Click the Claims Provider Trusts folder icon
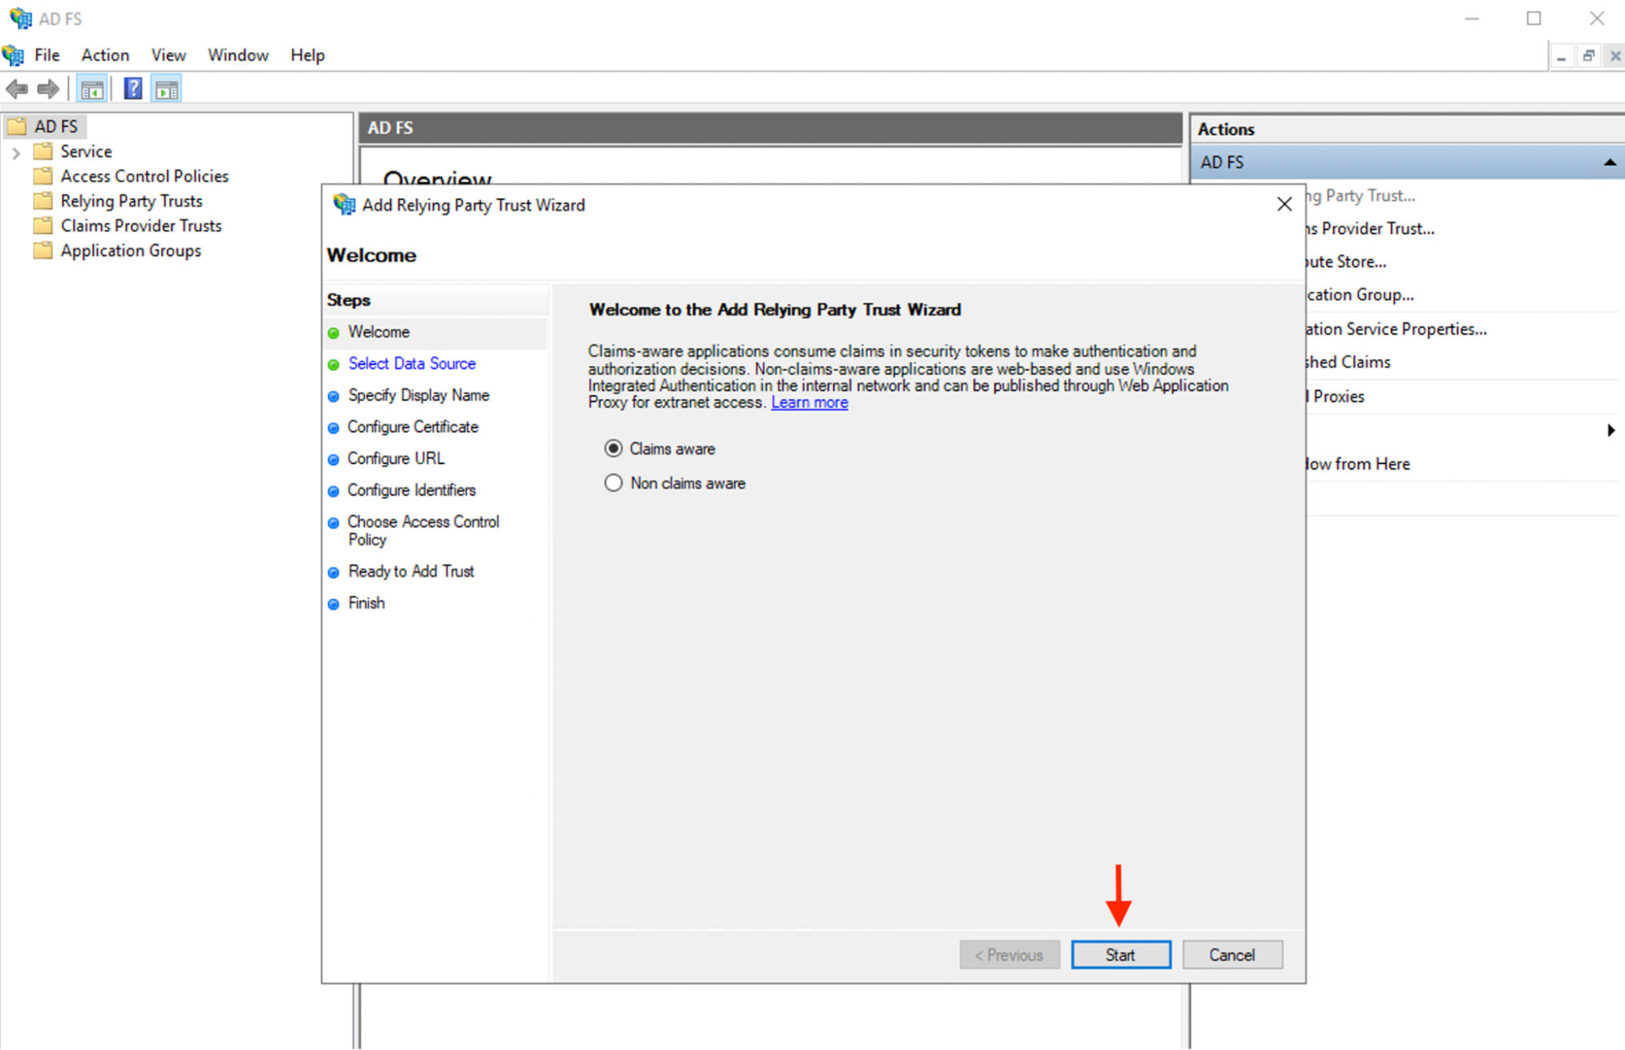The width and height of the screenshot is (1625, 1050). [x=43, y=226]
